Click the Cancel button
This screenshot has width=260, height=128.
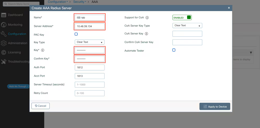pyautogui.click(x=41, y=106)
